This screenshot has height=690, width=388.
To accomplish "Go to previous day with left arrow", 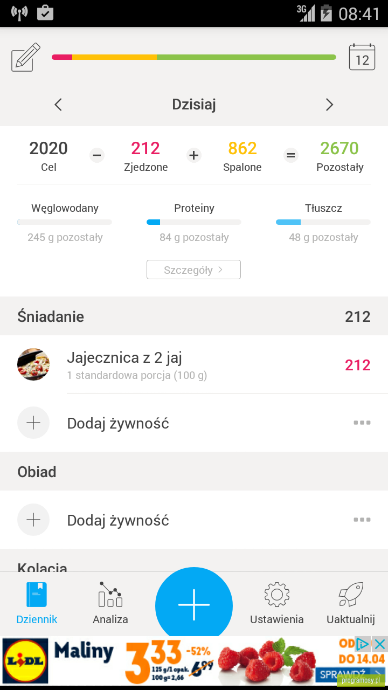I will (x=58, y=105).
